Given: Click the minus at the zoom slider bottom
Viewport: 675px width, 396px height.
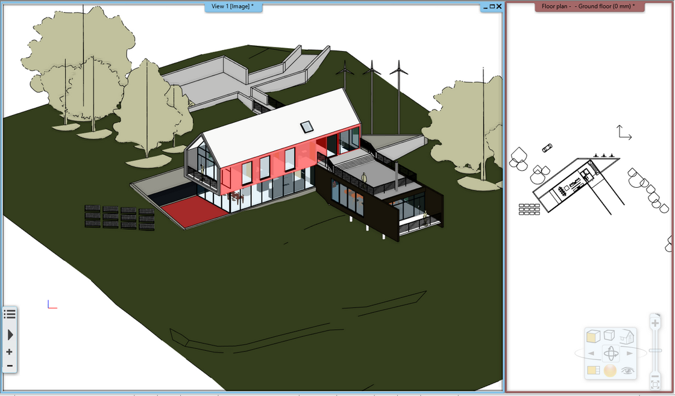Looking at the screenshot, I should point(655,376).
